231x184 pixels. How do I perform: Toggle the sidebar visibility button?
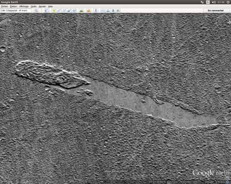[x=47, y=11]
